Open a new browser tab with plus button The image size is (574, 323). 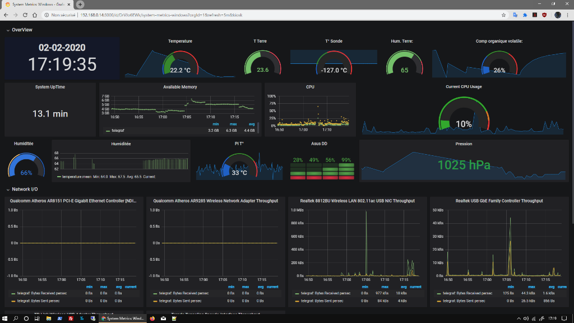[x=80, y=4]
